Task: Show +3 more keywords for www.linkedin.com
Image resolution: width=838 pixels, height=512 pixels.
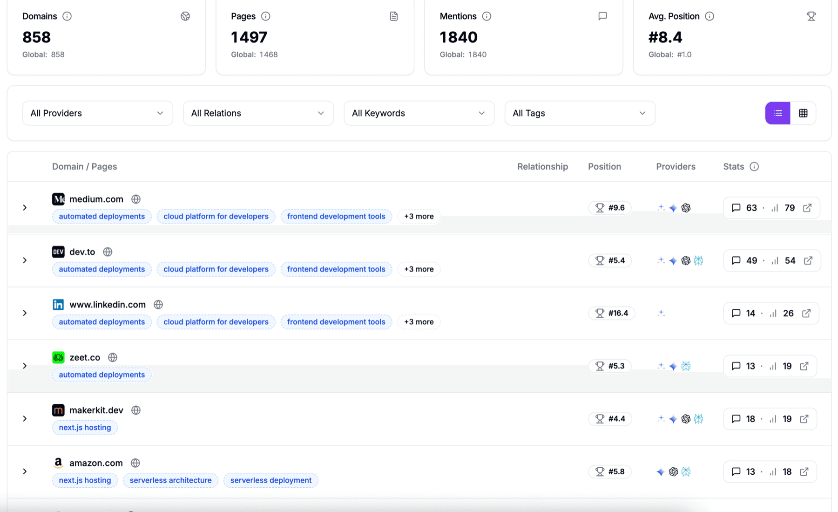Action: [419, 321]
